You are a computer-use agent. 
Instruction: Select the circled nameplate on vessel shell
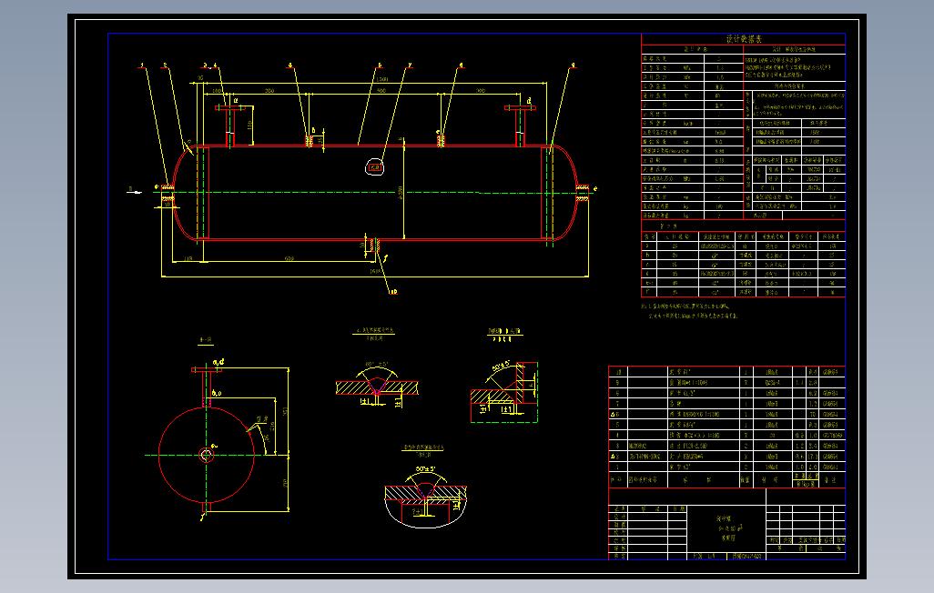(x=375, y=168)
